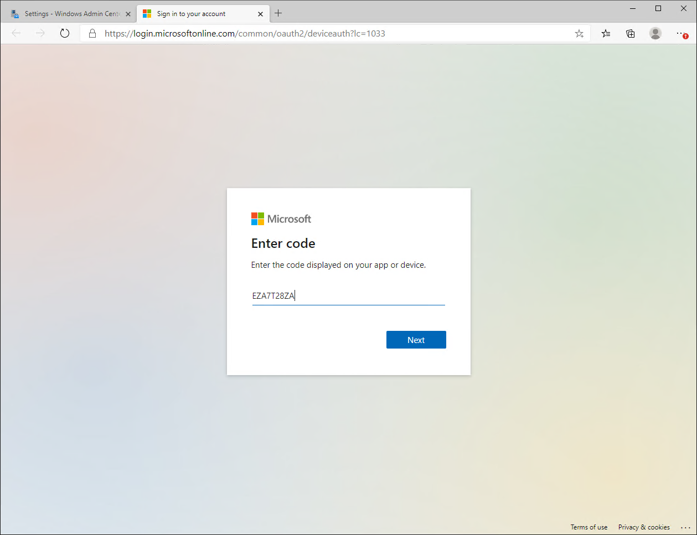Viewport: 697px width, 535px height.
Task: Go back to the previous page
Action: pos(16,33)
